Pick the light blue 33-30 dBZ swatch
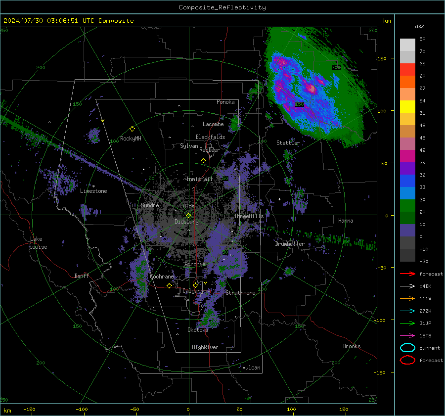This screenshot has width=445, height=416. [407, 193]
